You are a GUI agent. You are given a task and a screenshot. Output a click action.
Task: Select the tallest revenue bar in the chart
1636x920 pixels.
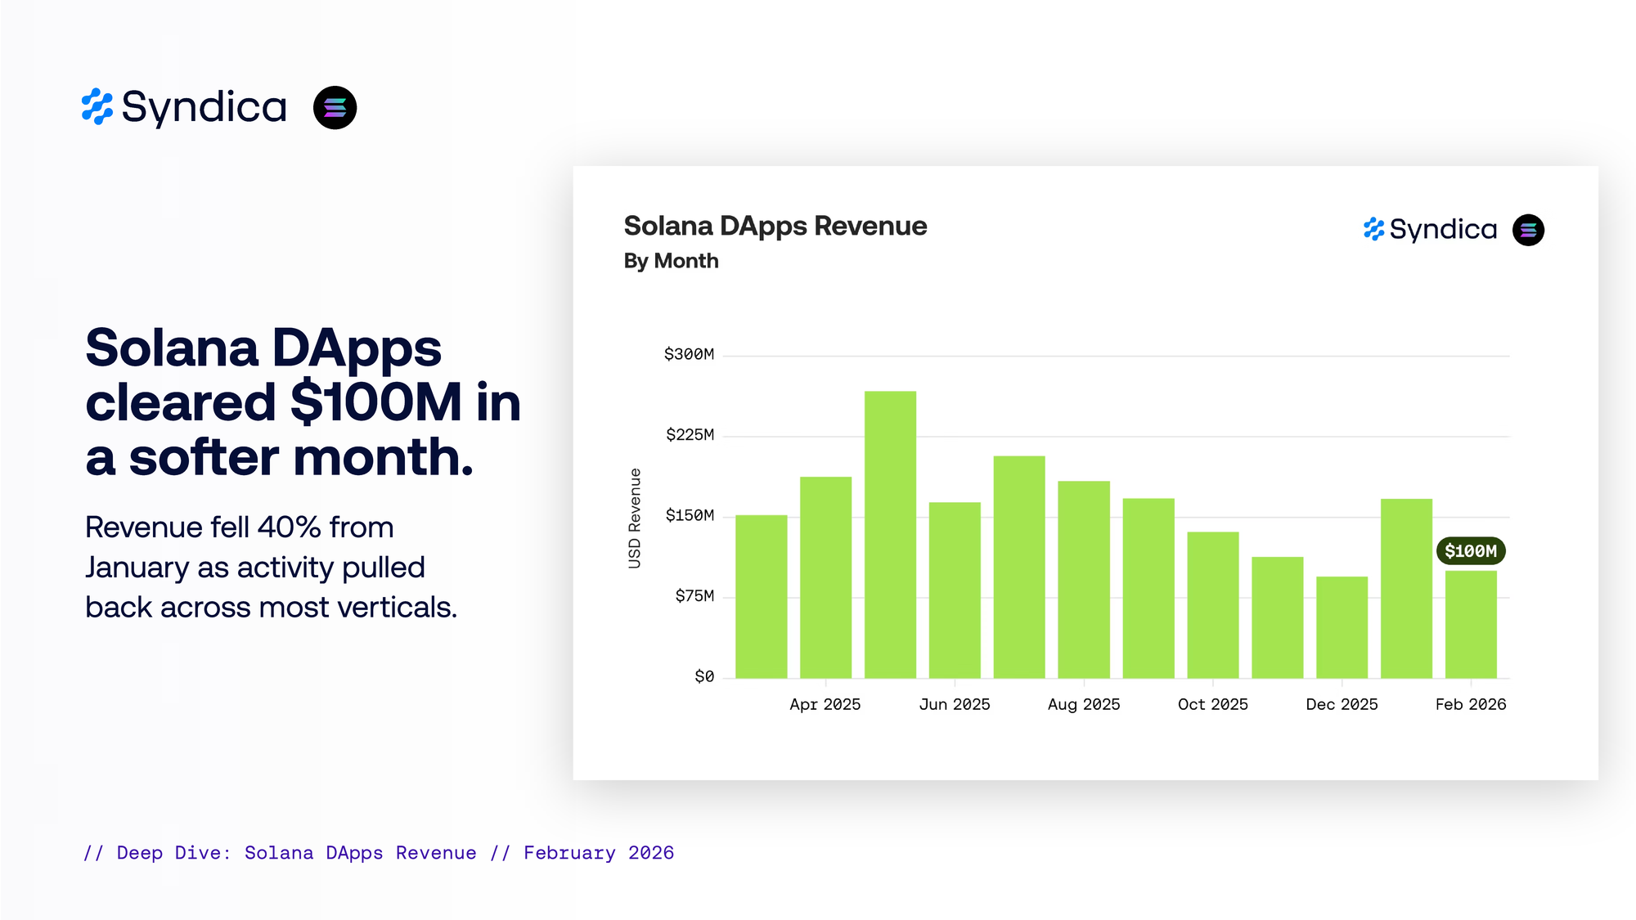click(890, 534)
